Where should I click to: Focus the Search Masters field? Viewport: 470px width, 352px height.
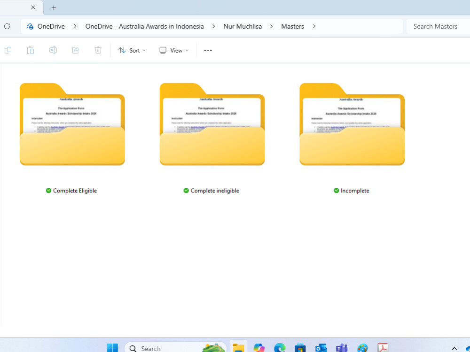point(438,26)
